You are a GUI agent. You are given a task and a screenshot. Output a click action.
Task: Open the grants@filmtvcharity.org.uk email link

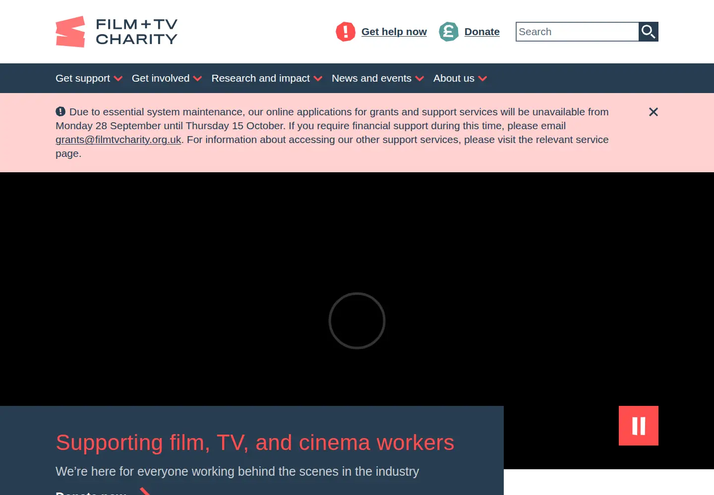point(119,140)
